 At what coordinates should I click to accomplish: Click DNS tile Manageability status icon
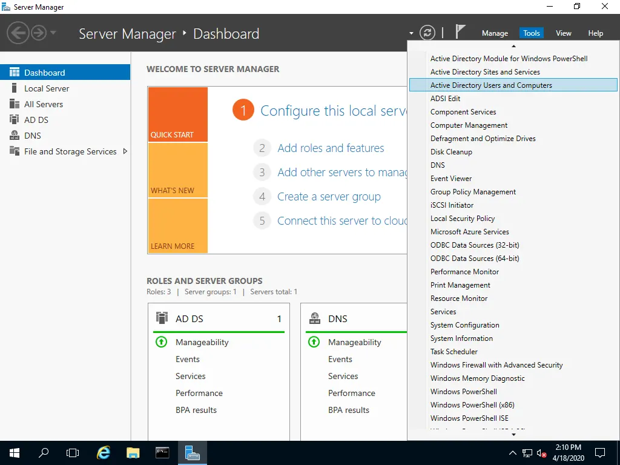click(314, 341)
